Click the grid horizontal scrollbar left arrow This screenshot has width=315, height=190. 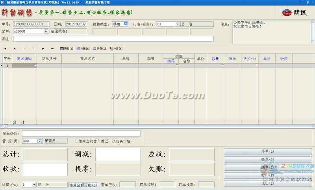[2, 126]
